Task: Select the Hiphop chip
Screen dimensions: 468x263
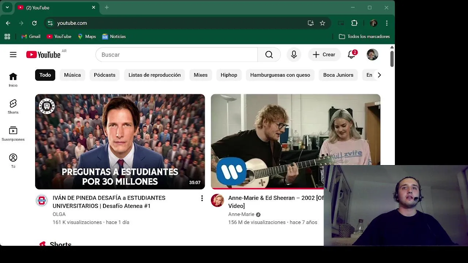Action: [x=229, y=75]
